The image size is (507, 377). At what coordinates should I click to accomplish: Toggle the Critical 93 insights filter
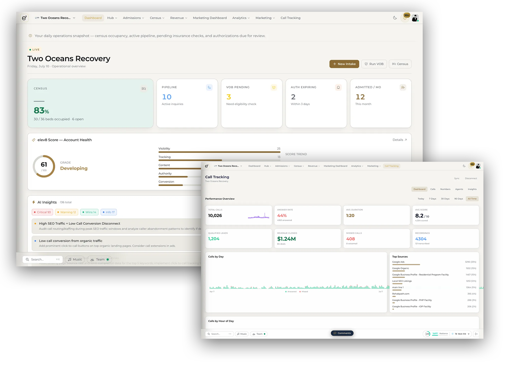[x=42, y=212]
